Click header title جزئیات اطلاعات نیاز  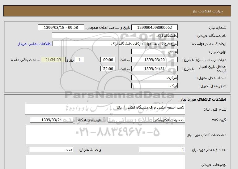207,11
